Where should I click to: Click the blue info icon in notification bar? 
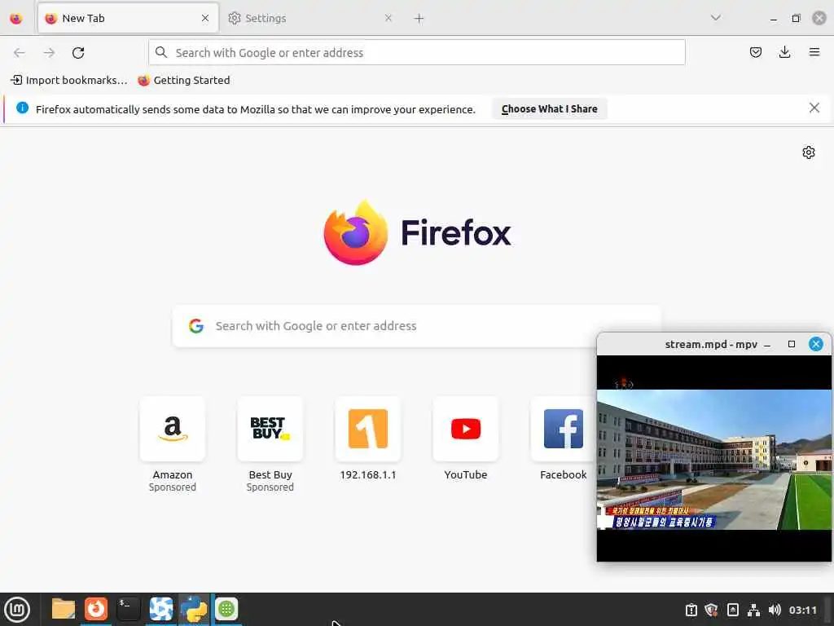coord(22,108)
